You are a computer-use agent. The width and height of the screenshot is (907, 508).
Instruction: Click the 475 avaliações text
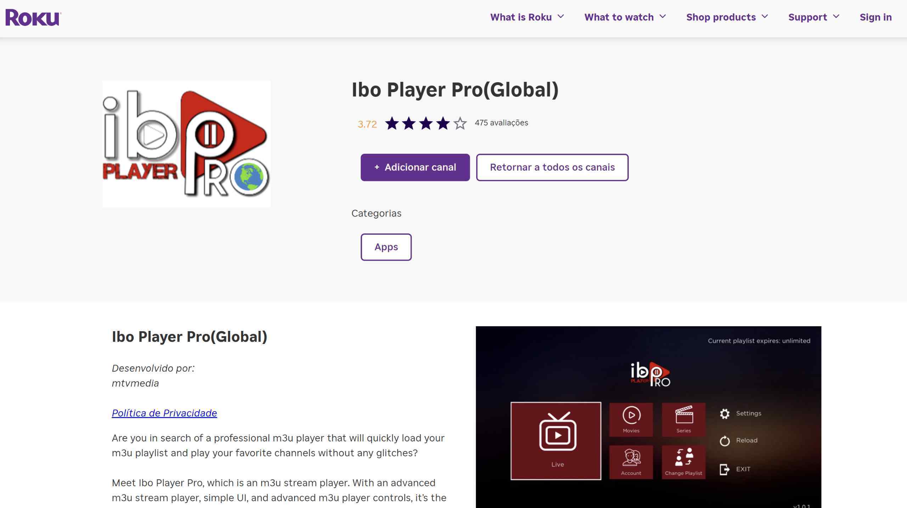pos(501,123)
